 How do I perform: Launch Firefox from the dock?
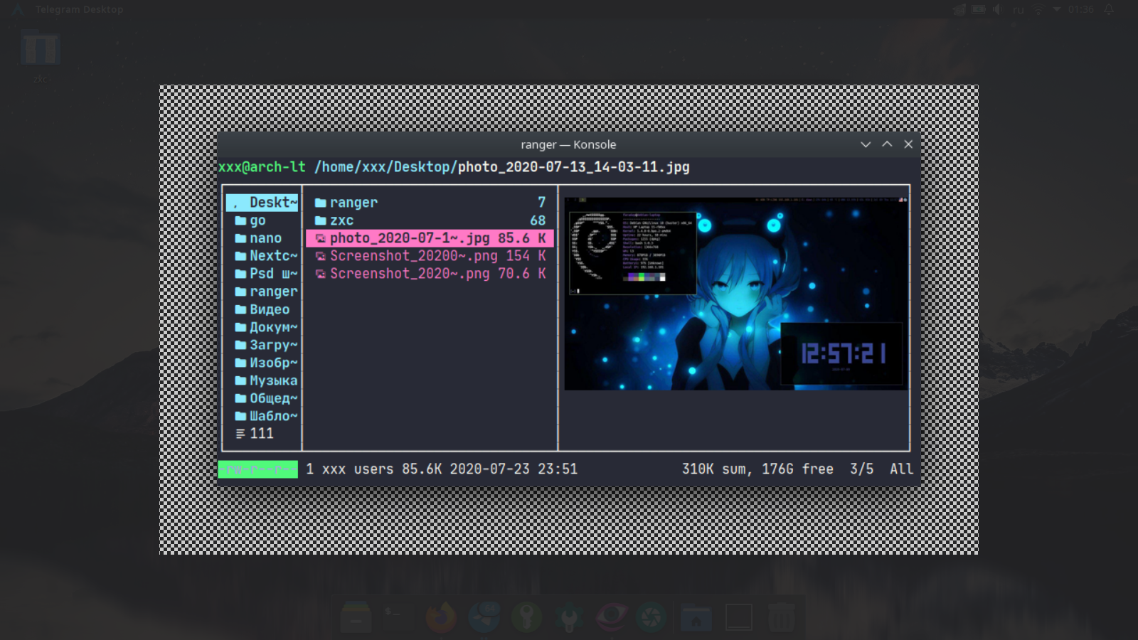coord(441,617)
